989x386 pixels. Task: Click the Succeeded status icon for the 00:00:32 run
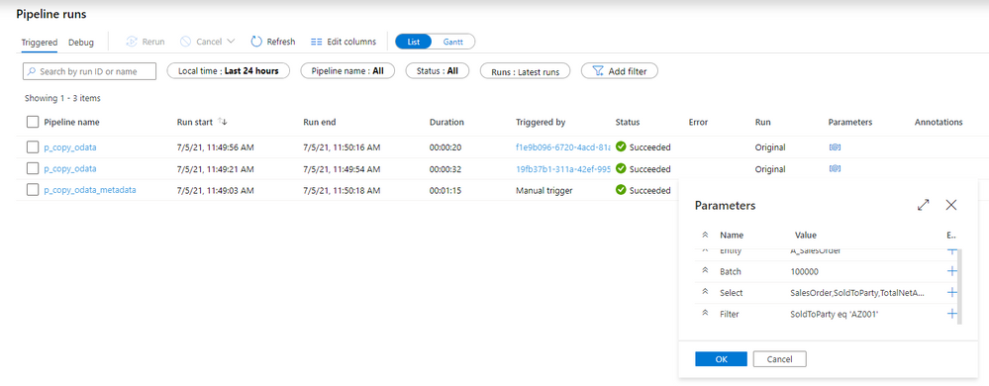pos(621,168)
